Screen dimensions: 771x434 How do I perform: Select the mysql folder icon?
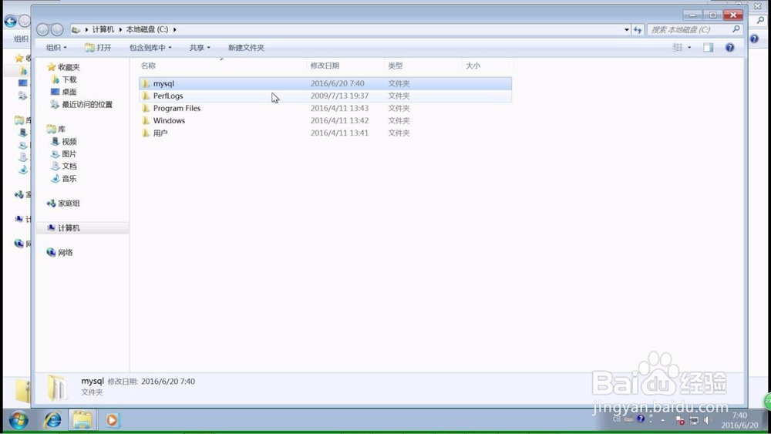(x=146, y=83)
